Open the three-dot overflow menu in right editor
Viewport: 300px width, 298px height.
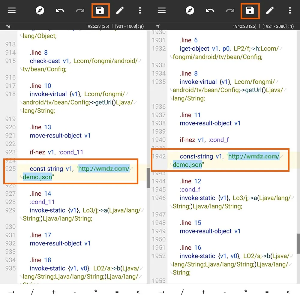[290, 11]
